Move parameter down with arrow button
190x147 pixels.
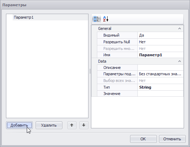[x=84, y=125]
